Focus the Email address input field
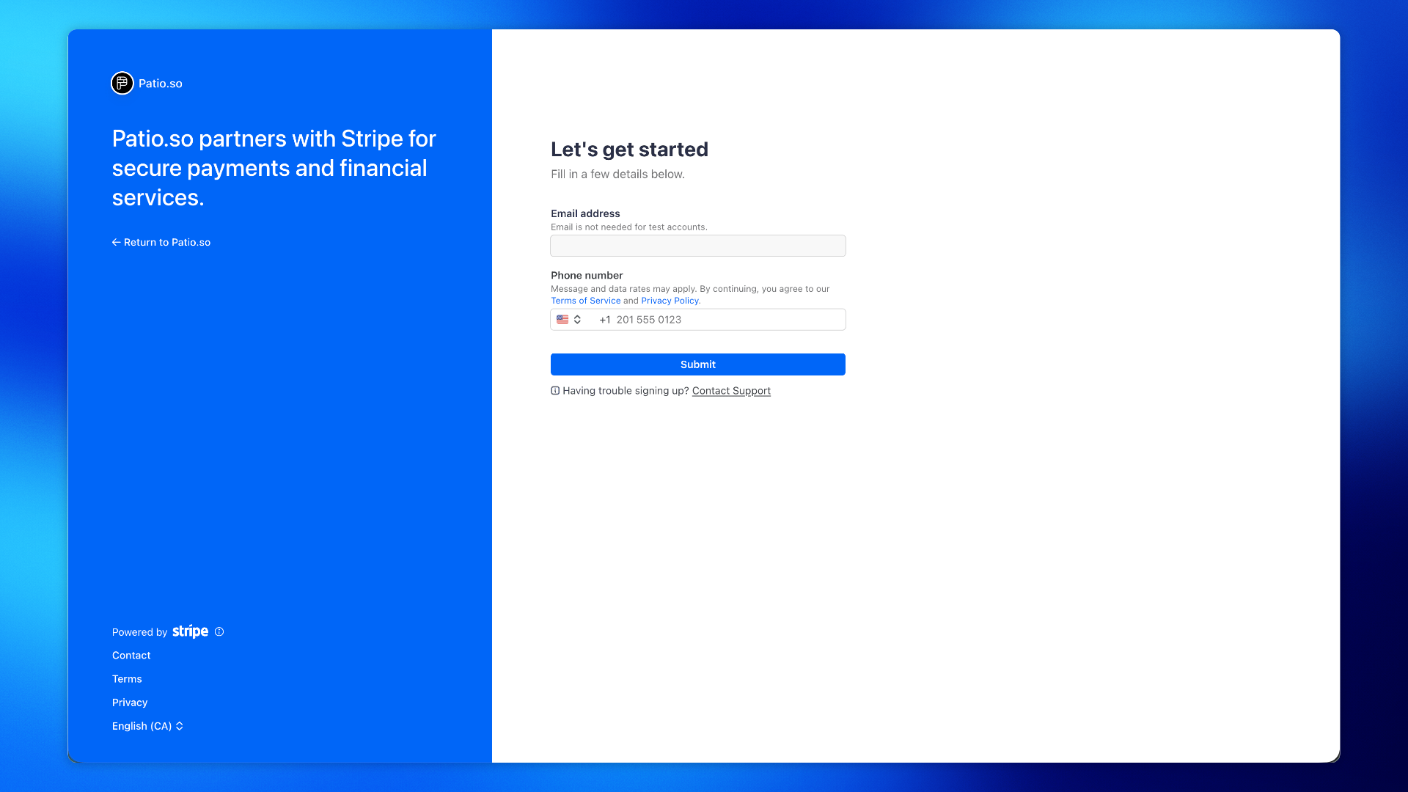The width and height of the screenshot is (1408, 792). (698, 246)
